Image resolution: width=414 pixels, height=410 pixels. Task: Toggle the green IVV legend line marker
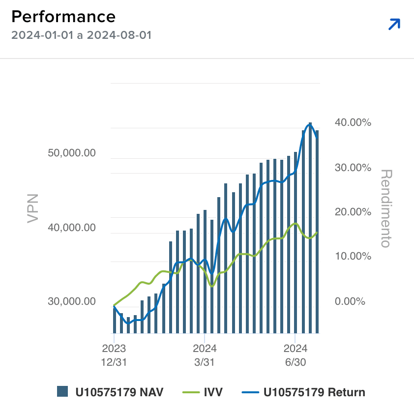190,392
